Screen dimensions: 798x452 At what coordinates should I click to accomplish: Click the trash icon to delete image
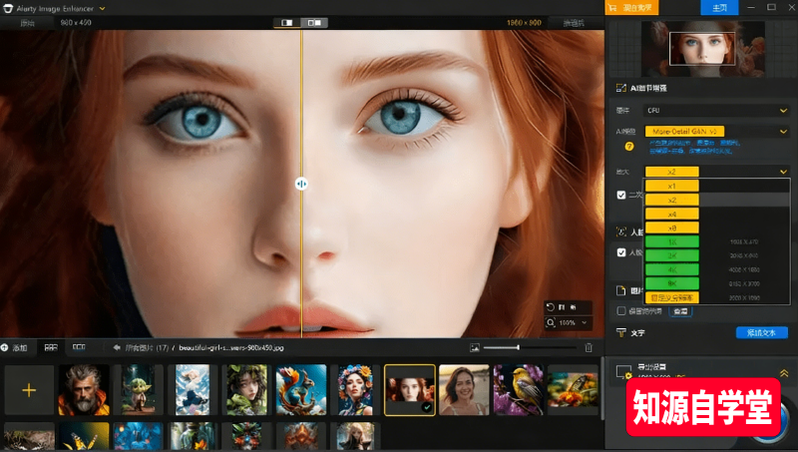tap(589, 347)
